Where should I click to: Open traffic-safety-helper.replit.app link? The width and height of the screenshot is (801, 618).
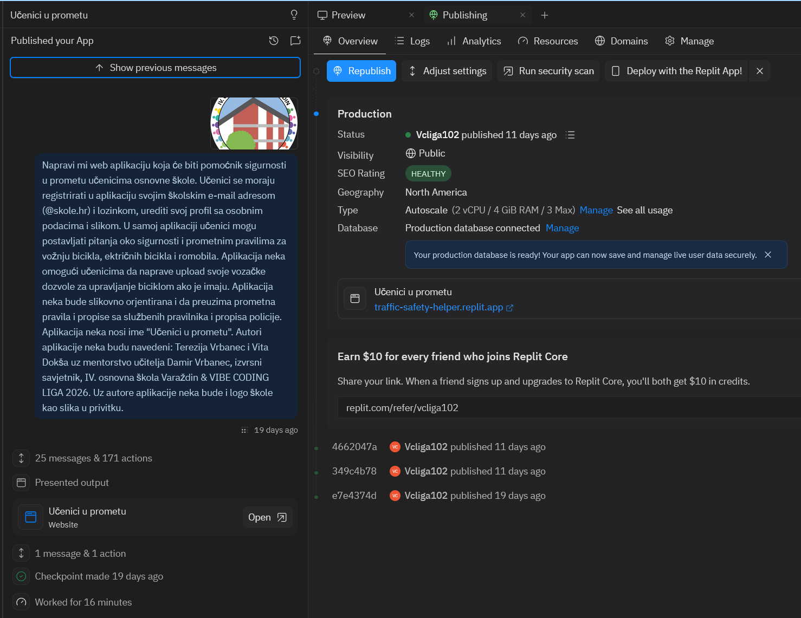coord(444,307)
